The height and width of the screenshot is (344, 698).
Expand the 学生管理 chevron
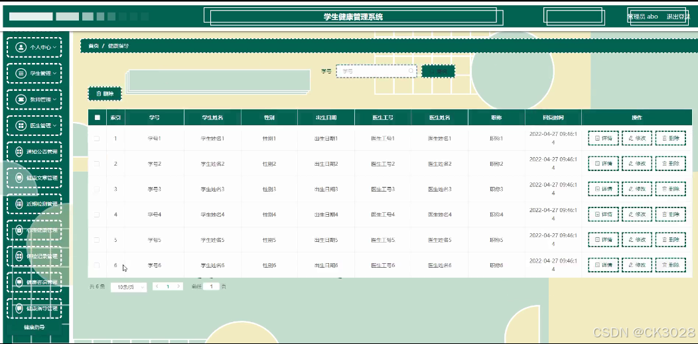55,74
